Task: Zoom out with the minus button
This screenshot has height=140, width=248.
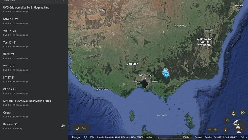Action: point(210,130)
